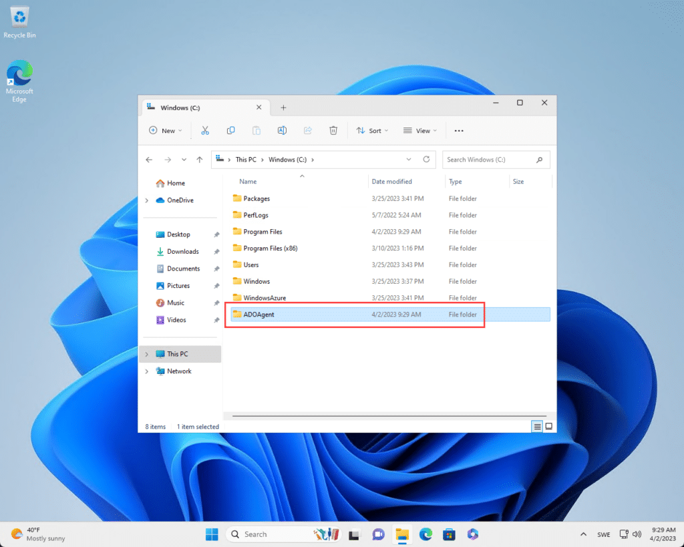Go forward with the right arrow

click(x=168, y=160)
